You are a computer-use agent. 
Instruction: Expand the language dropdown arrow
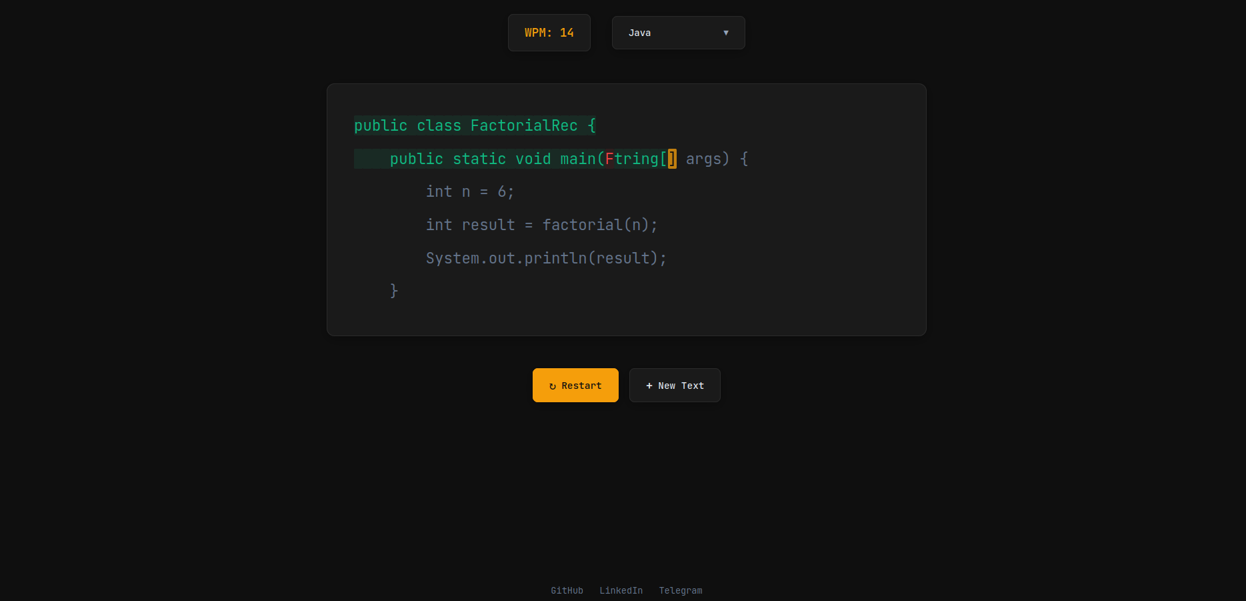[725, 33]
